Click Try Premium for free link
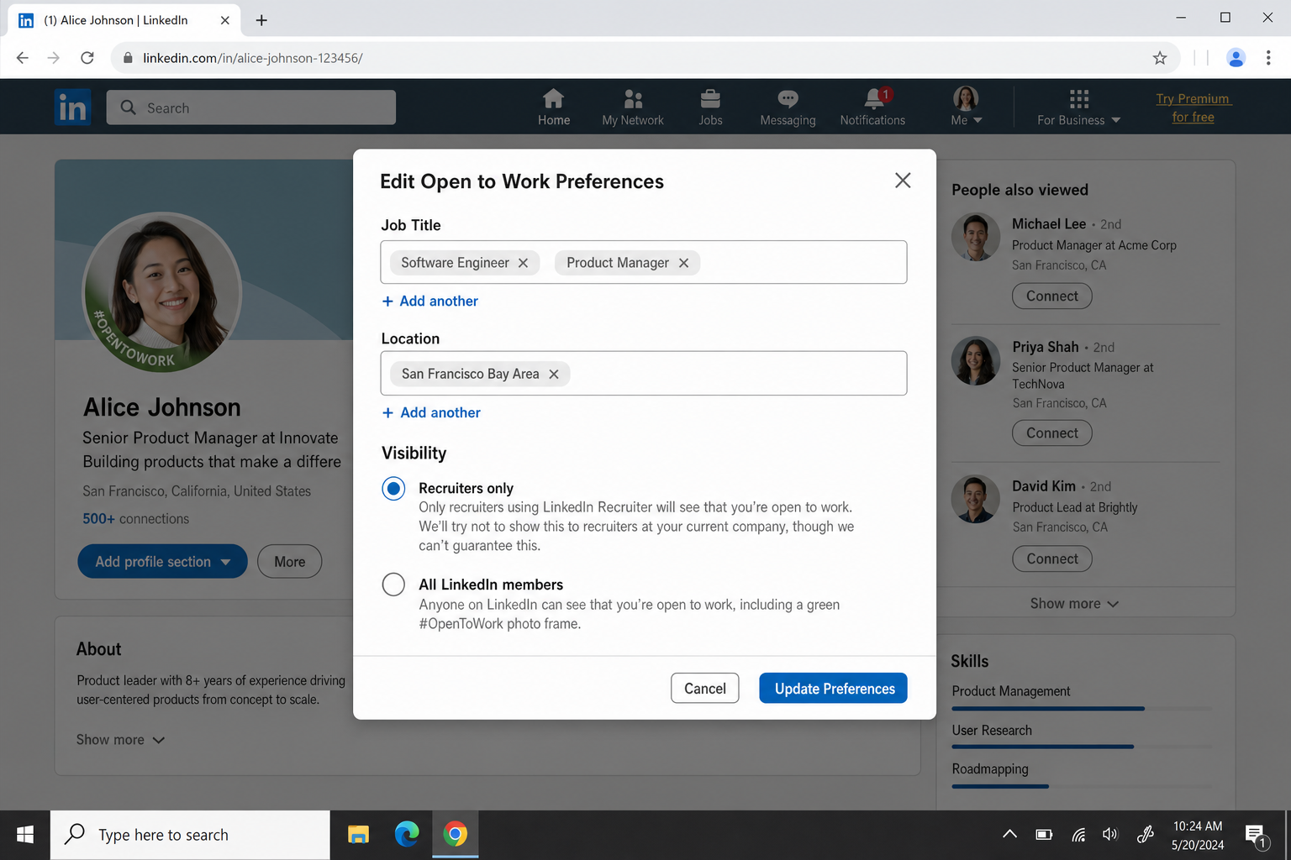This screenshot has width=1291, height=860. 1193,107
